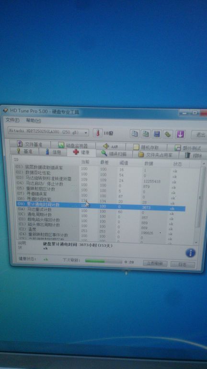Click the 退出 exit button

pos(199,135)
